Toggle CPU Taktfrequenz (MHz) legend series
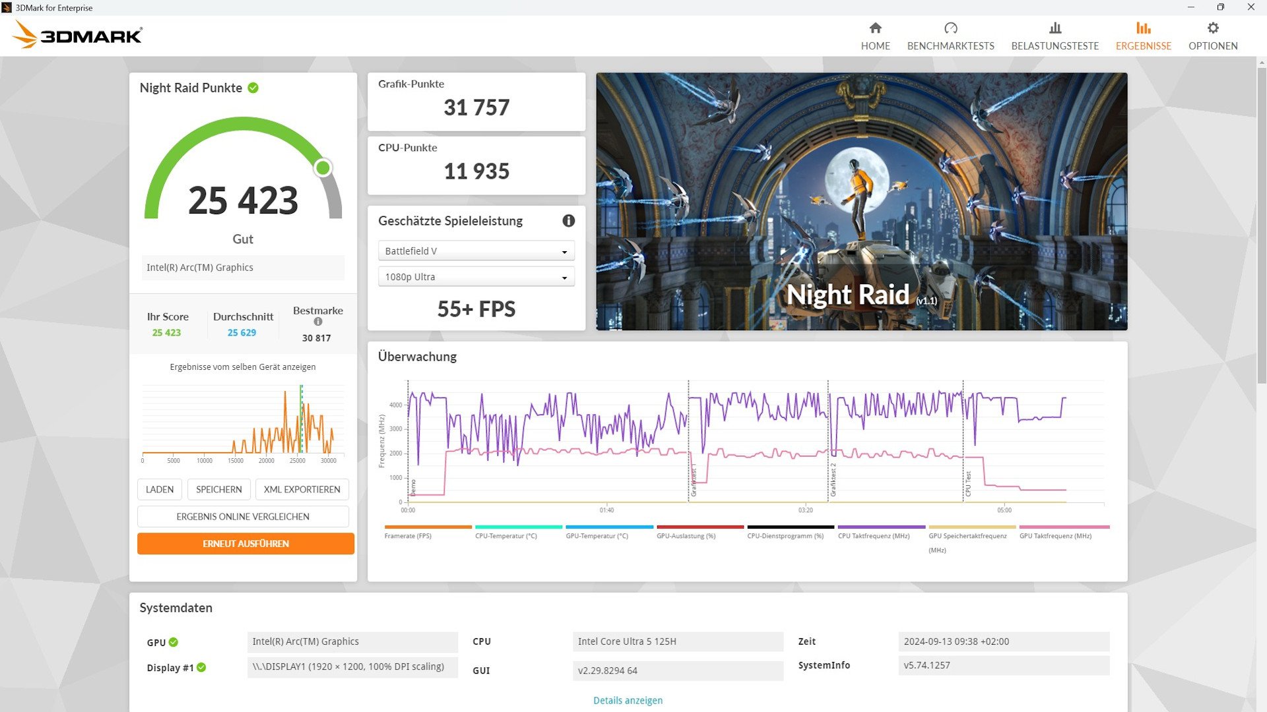Image resolution: width=1267 pixels, height=712 pixels. coord(873,536)
